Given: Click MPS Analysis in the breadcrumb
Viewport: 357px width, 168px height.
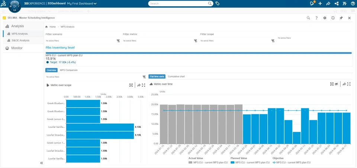Looking at the screenshot, I should [67, 27].
